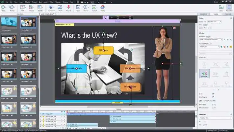The image size is (234, 132).
Task: Switch to the Timing tab
Action: (x=215, y=14)
